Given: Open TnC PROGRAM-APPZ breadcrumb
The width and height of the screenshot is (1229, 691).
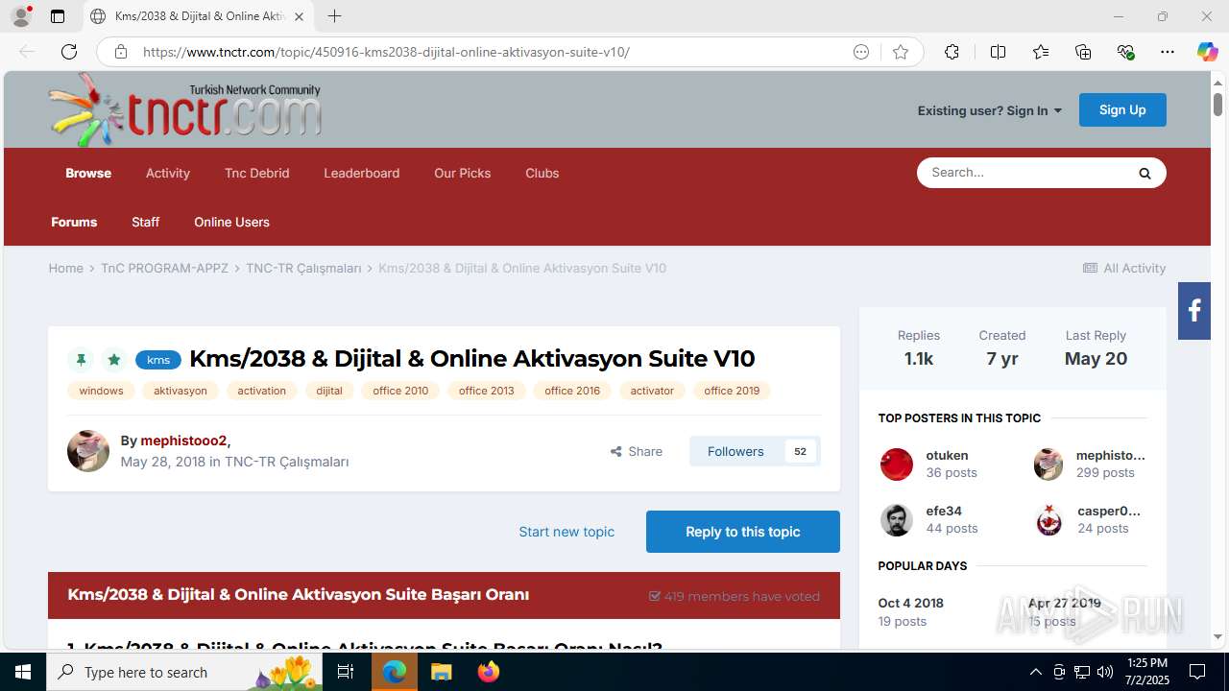Looking at the screenshot, I should [x=164, y=268].
